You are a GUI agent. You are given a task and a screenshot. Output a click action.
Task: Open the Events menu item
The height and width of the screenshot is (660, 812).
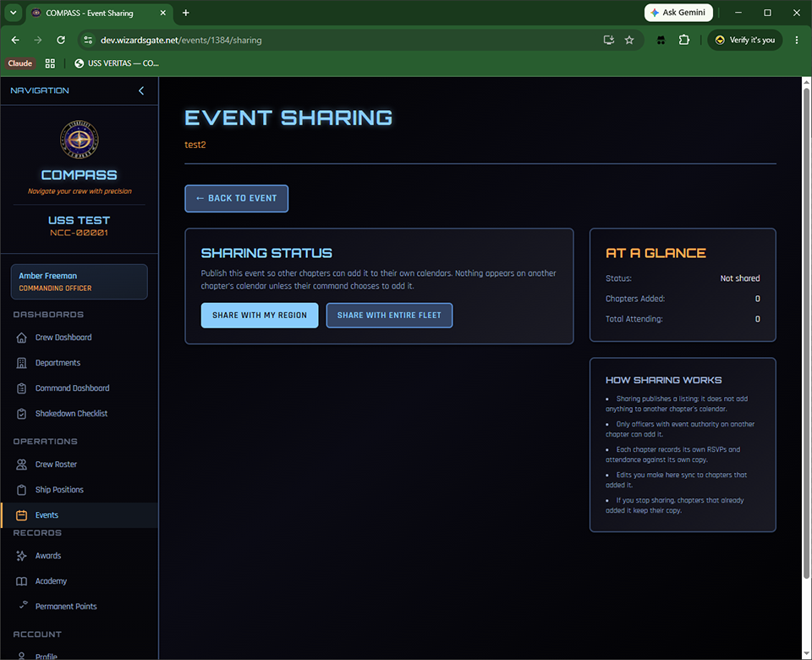tap(80, 515)
